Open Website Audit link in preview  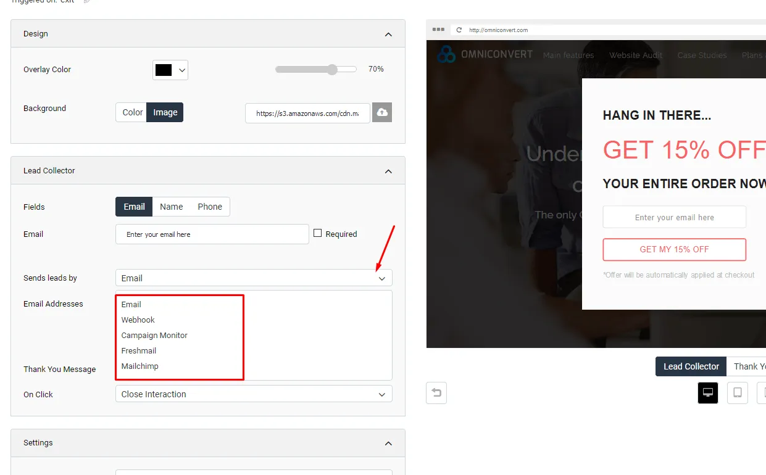click(636, 55)
